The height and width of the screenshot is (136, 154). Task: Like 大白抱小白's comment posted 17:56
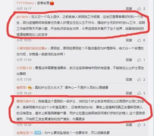click(139, 79)
